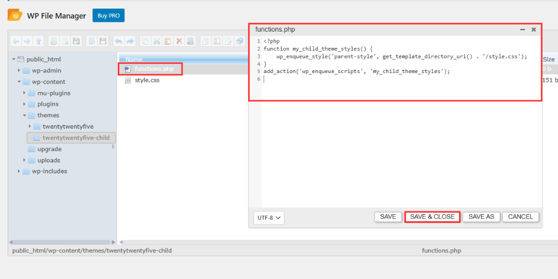Viewport: 558px width, 279px height.
Task: Click the Edit file pencil icon
Action: pyautogui.click(x=228, y=41)
